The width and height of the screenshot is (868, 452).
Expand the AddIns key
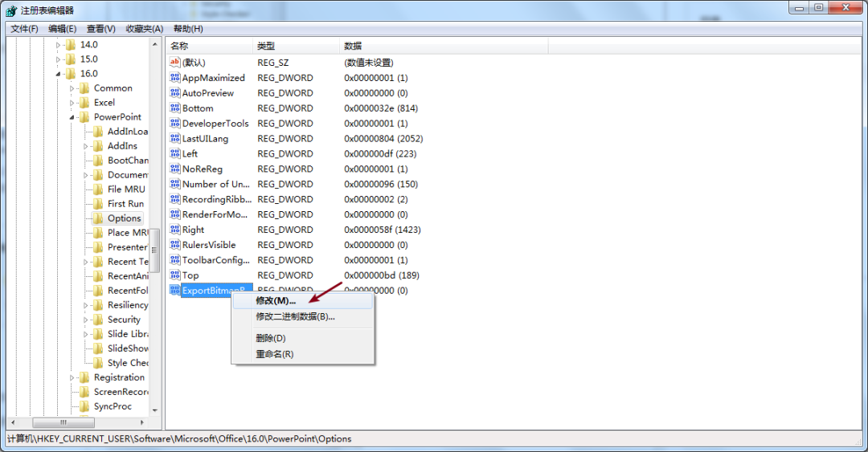86,146
